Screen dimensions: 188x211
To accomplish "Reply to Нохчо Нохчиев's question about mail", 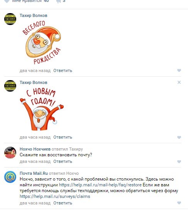I will coord(63,161).
